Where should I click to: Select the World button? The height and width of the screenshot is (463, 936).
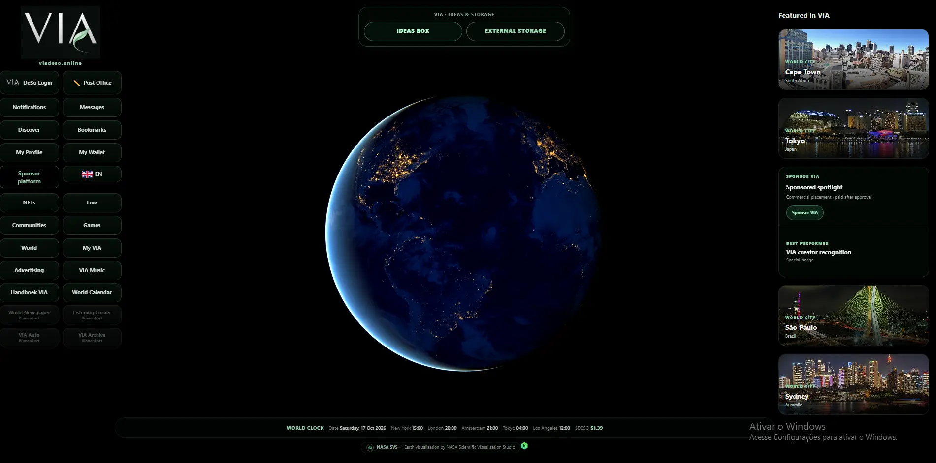(30, 248)
